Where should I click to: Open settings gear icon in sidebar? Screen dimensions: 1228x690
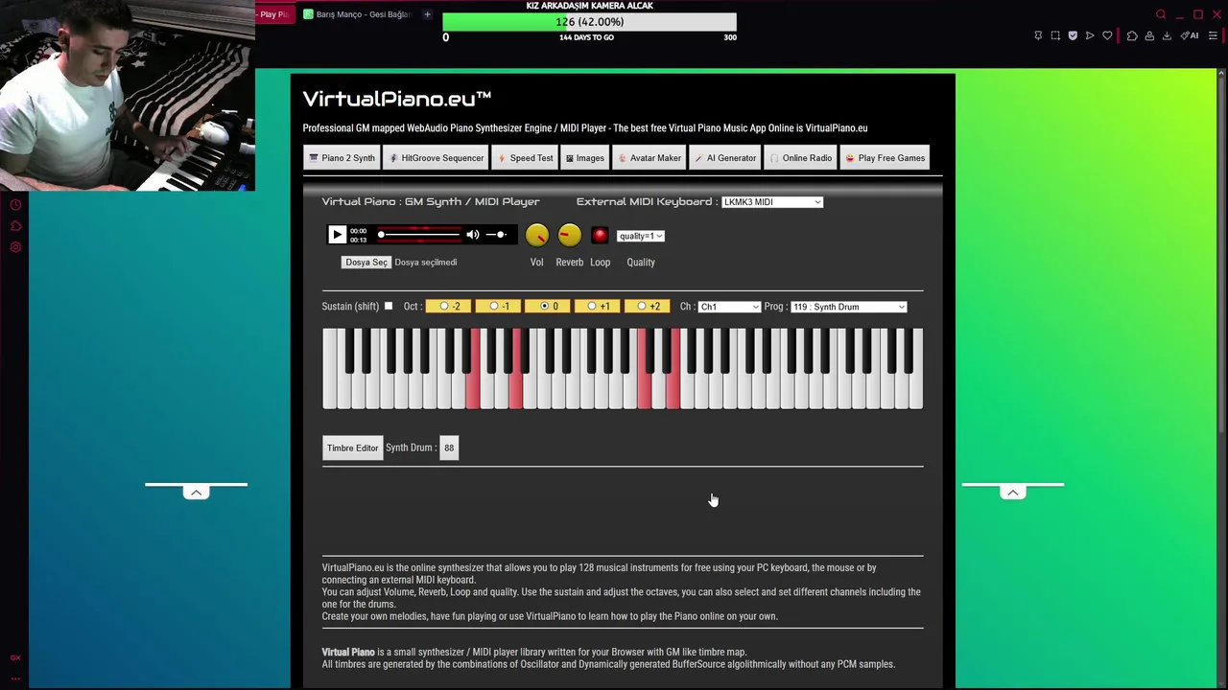click(x=15, y=247)
